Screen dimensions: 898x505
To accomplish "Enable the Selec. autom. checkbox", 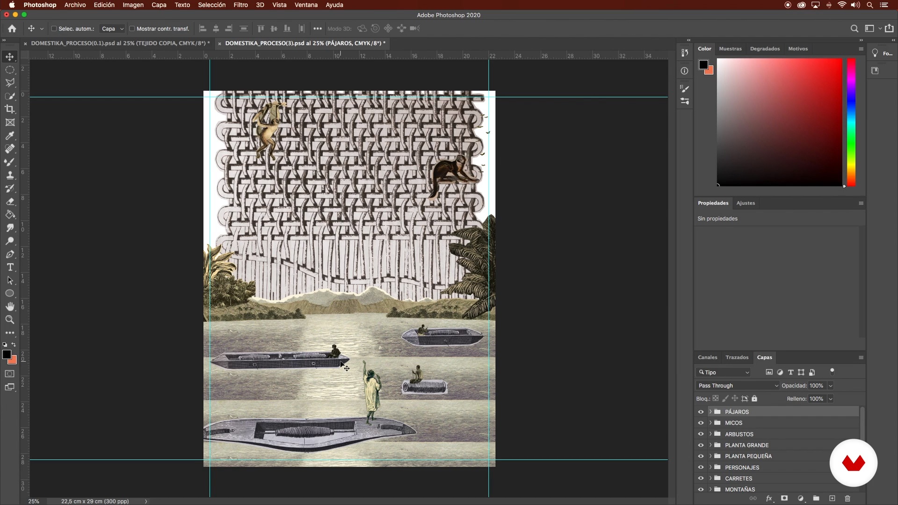I will coord(54,29).
